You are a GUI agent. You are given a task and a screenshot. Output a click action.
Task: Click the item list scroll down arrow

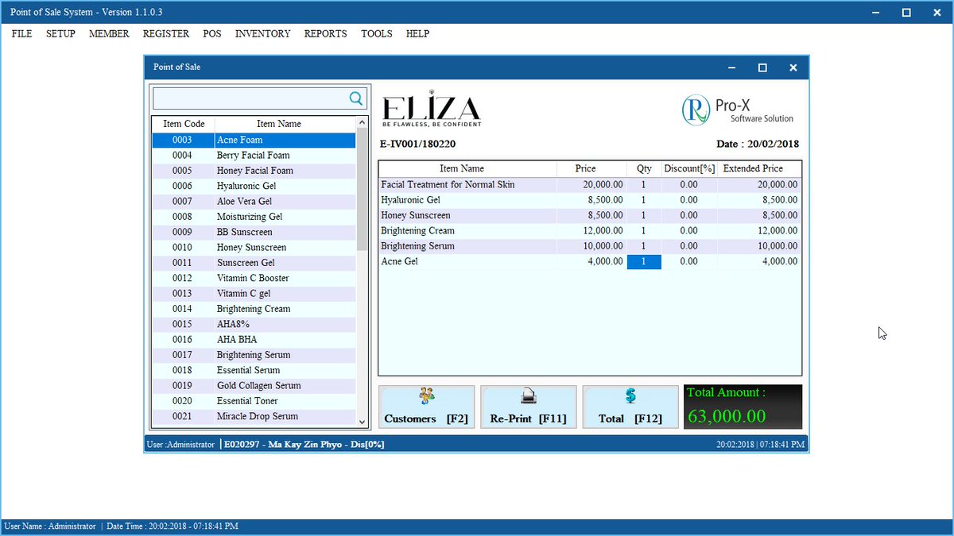point(363,422)
